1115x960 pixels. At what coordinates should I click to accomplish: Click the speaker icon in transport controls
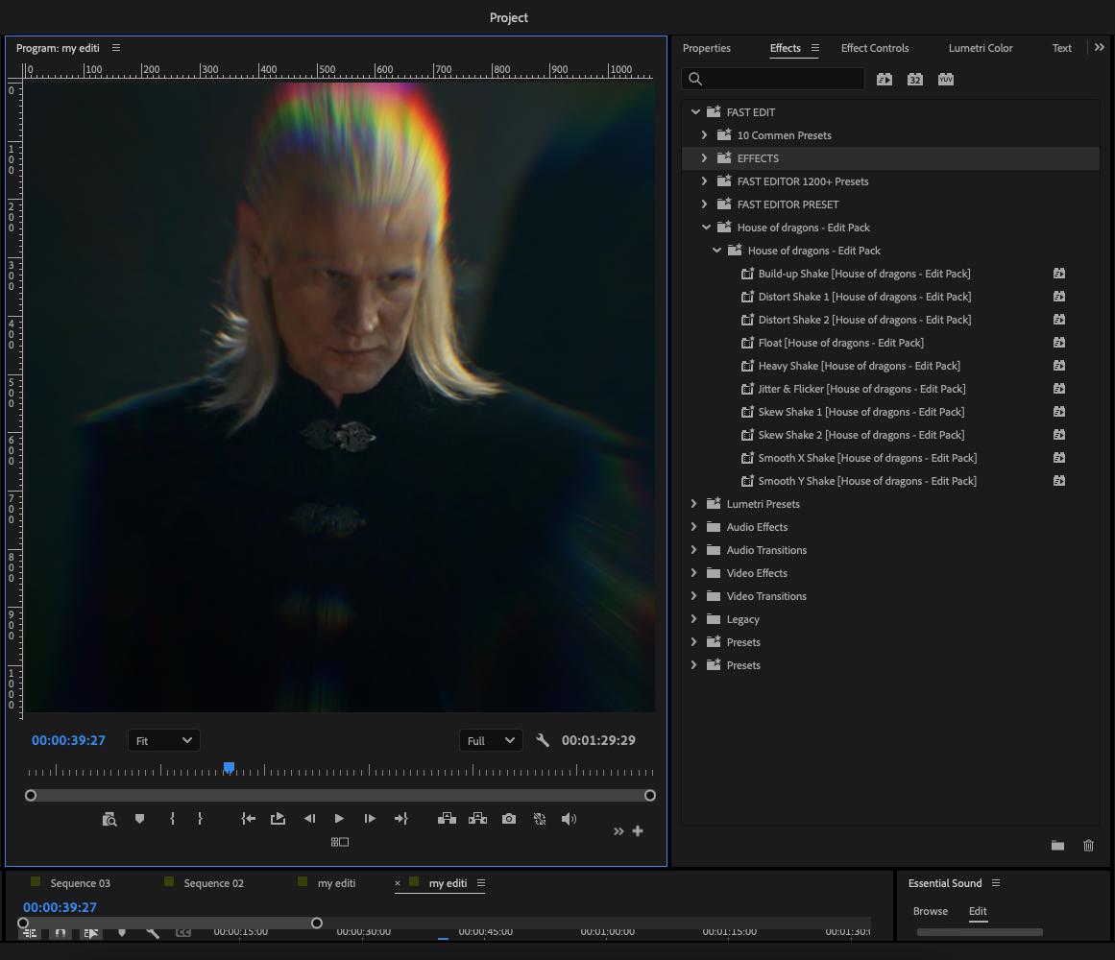coord(569,819)
